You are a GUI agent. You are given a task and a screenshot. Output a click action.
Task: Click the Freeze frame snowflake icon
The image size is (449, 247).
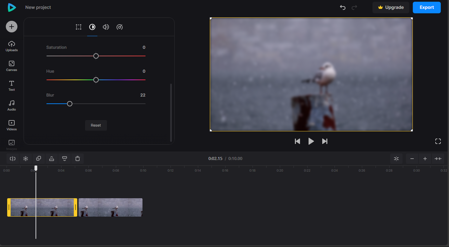click(26, 159)
